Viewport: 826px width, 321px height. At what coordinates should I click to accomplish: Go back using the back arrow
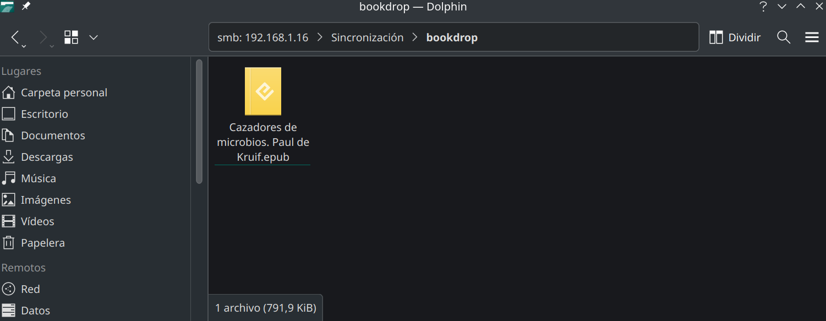(15, 37)
